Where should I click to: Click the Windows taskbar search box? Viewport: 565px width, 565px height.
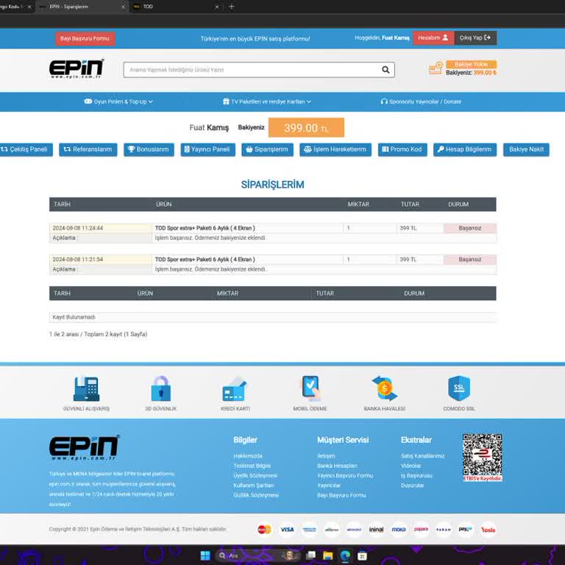pyautogui.click(x=257, y=555)
